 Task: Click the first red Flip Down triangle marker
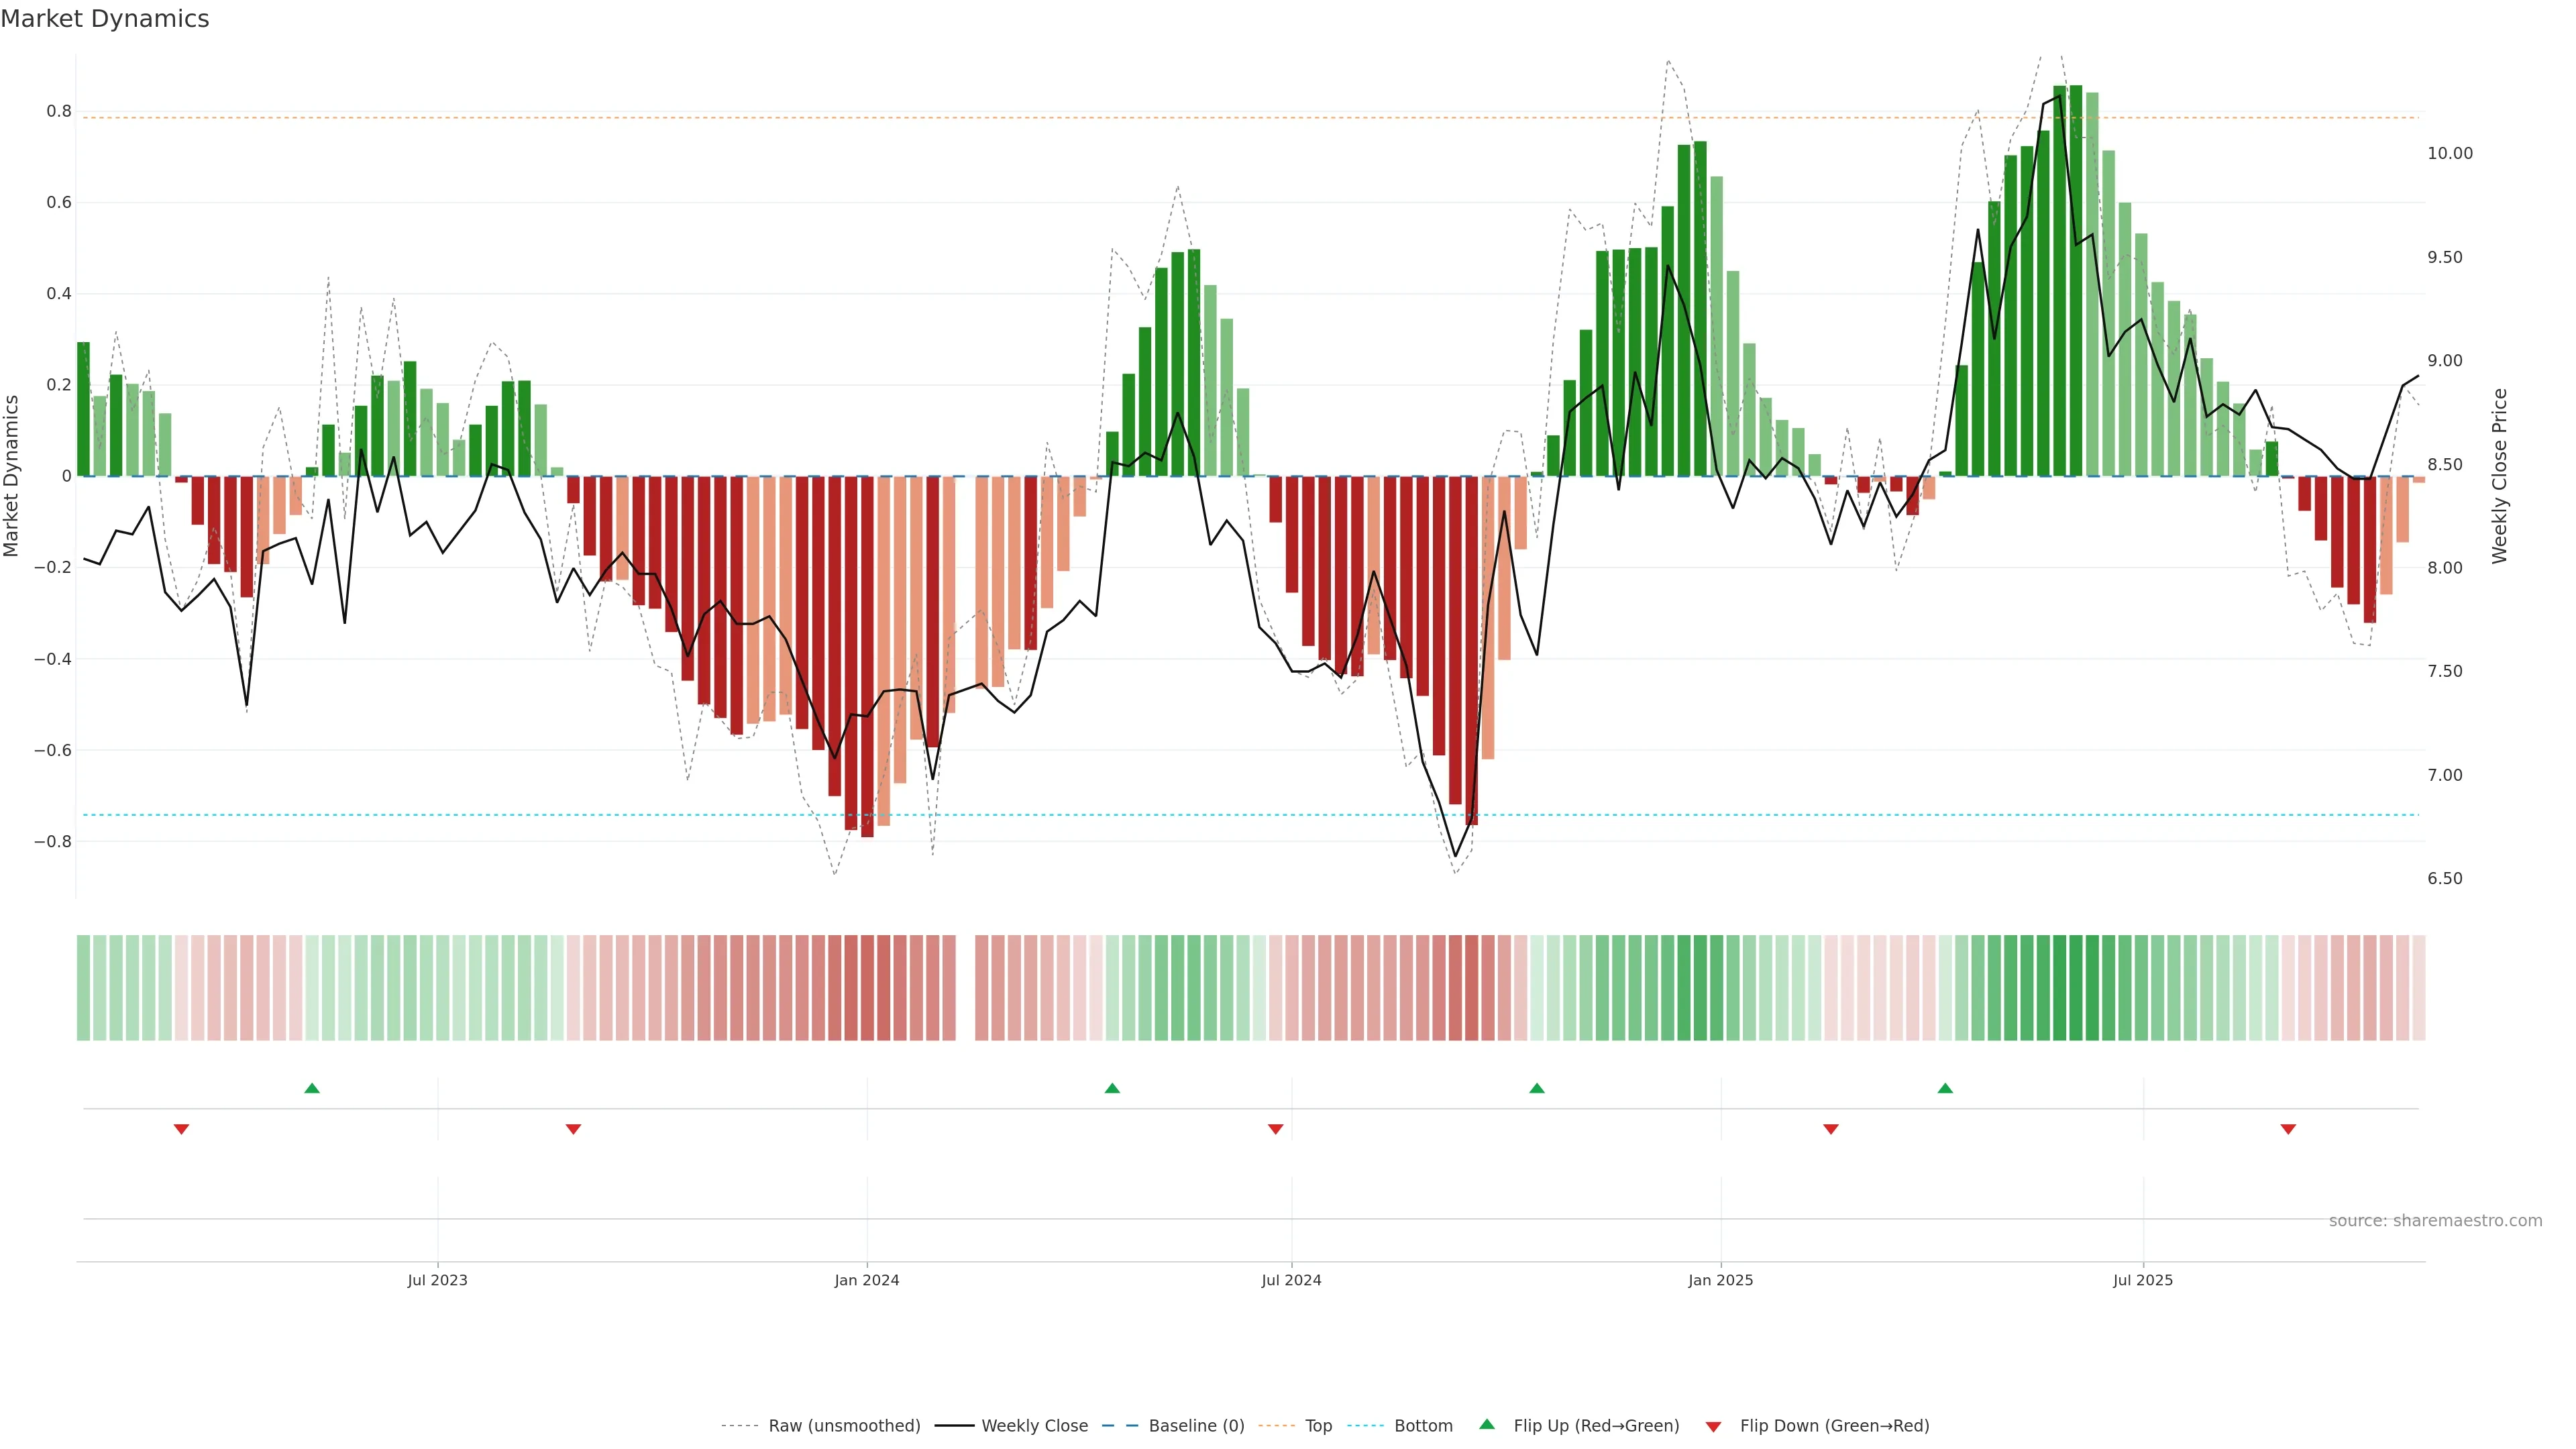181,1129
